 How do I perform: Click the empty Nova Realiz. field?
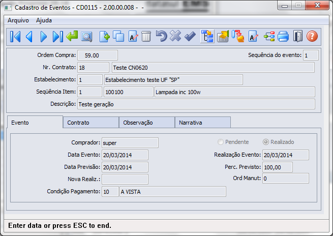[125, 179]
